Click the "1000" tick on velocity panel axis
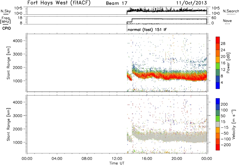This screenshot has width=239, height=165. point(18,142)
